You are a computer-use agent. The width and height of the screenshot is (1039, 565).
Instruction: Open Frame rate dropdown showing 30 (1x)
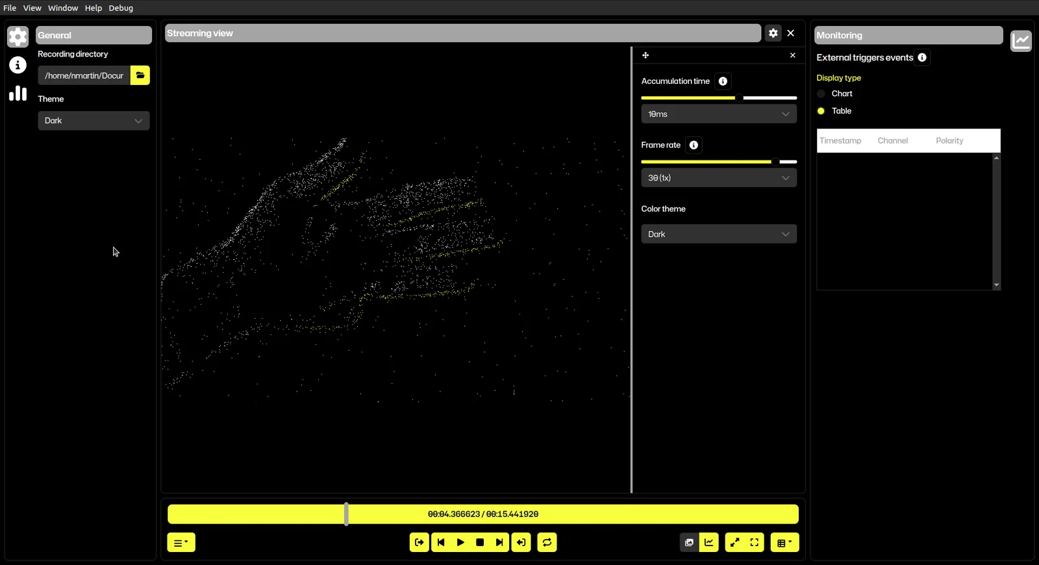pos(719,178)
